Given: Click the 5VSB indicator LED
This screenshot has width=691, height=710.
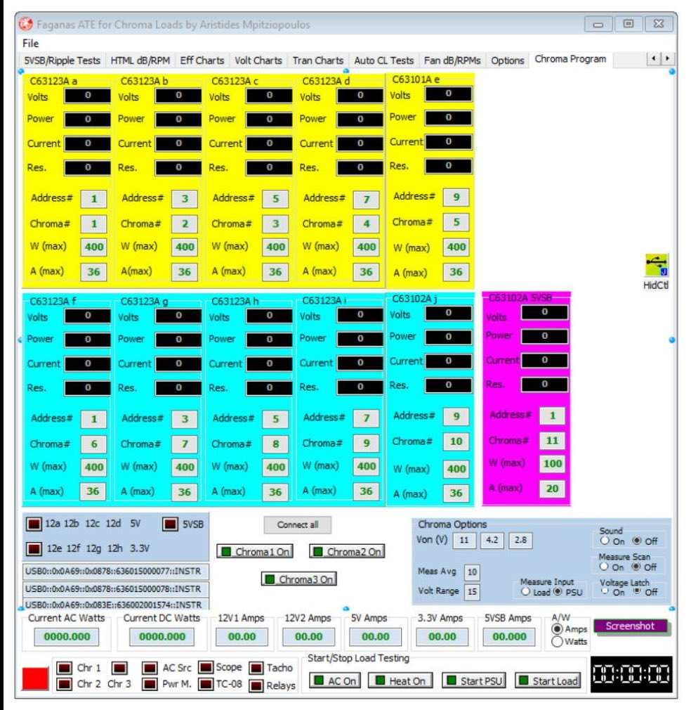Looking at the screenshot, I should coord(170,524).
